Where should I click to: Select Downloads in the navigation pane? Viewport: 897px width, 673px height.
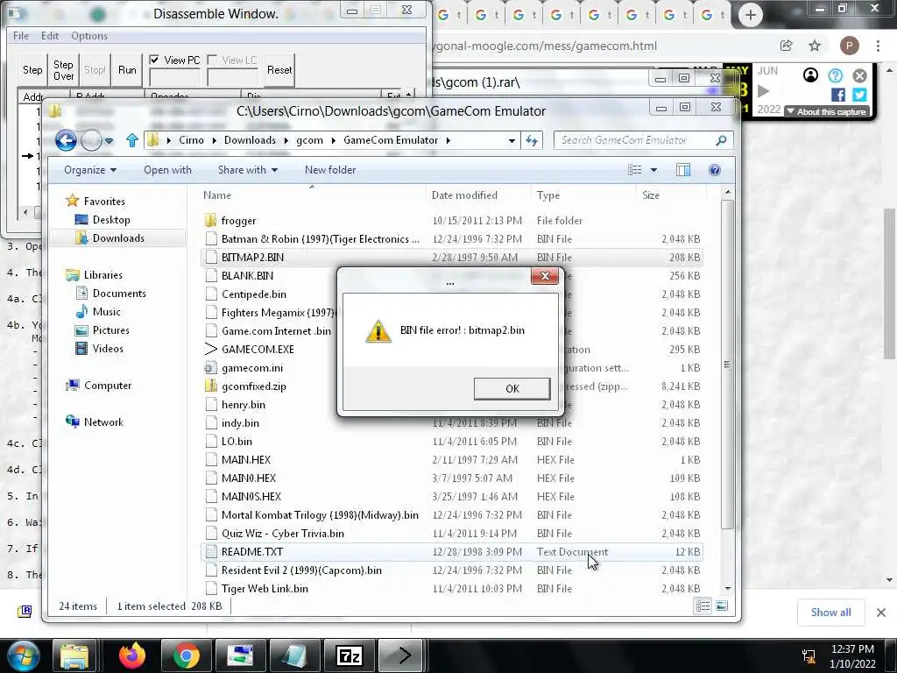[x=118, y=238]
